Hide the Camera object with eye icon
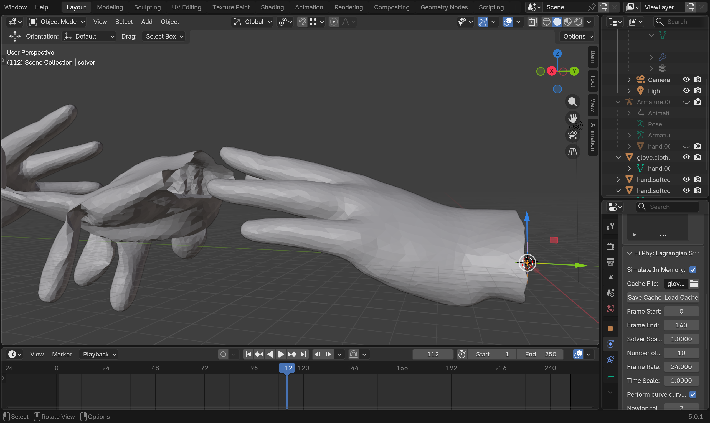 (686, 80)
